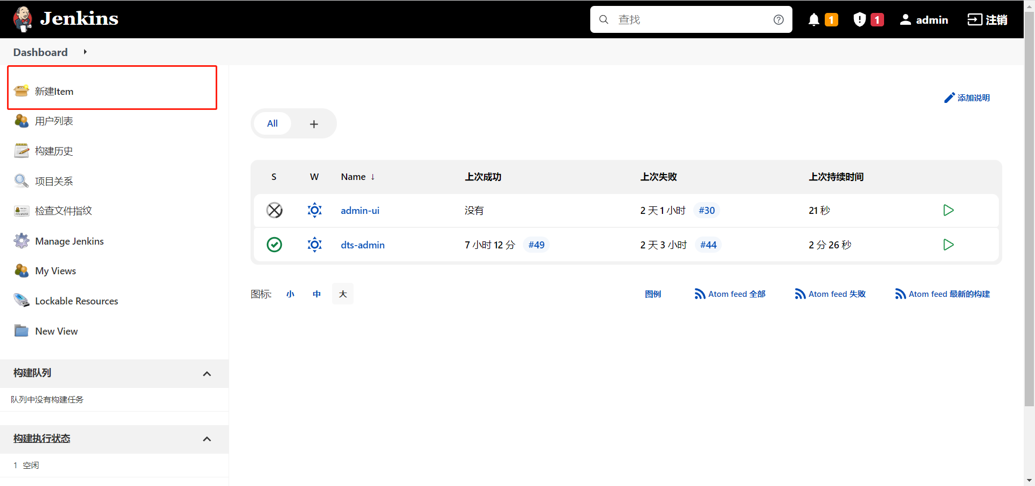Screen dimensions: 1035x486
Task: Open Atom feed 全部
Action: pos(730,294)
